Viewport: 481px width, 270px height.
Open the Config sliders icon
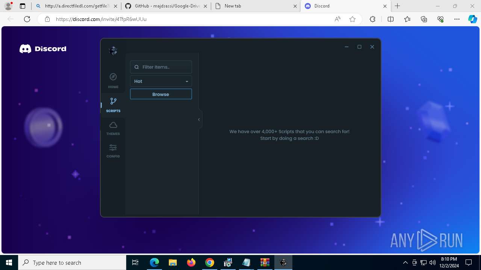113,147
